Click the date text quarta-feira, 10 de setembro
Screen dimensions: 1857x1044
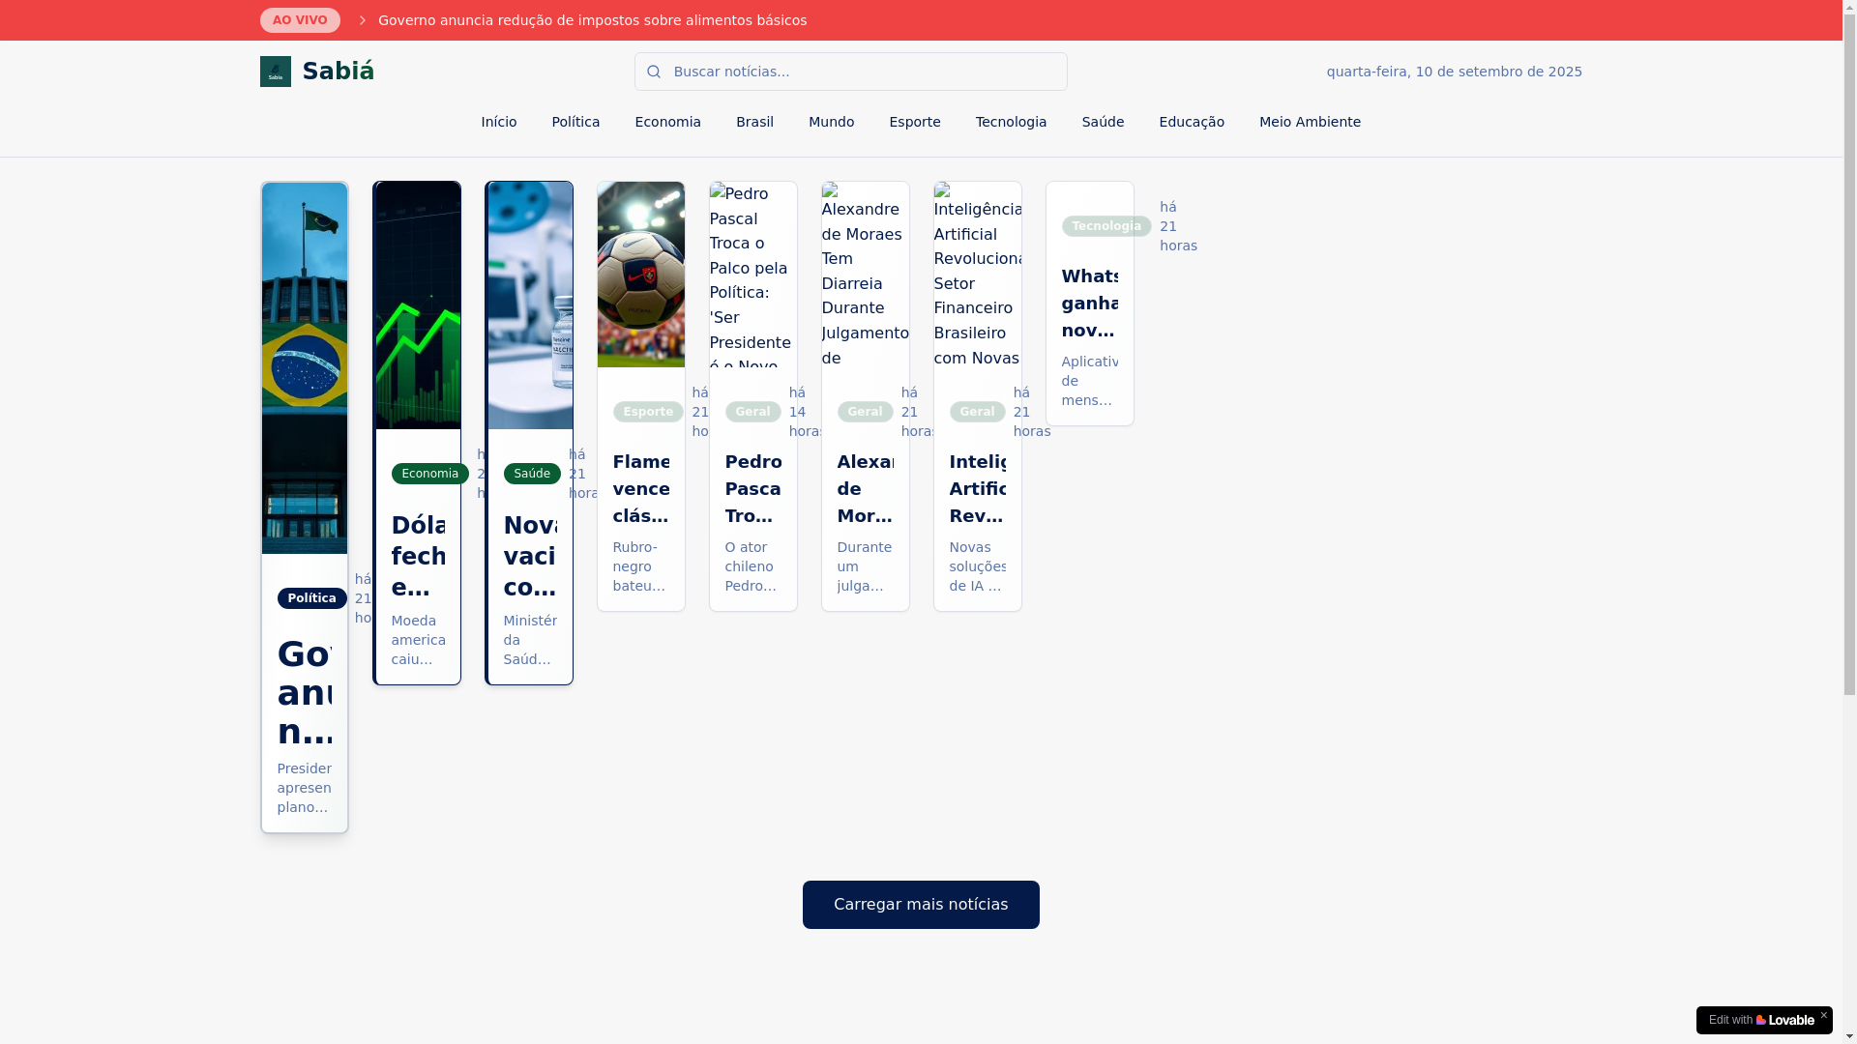coord(1455,72)
